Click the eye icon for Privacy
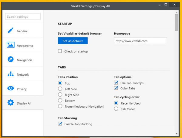 pos(11,89)
